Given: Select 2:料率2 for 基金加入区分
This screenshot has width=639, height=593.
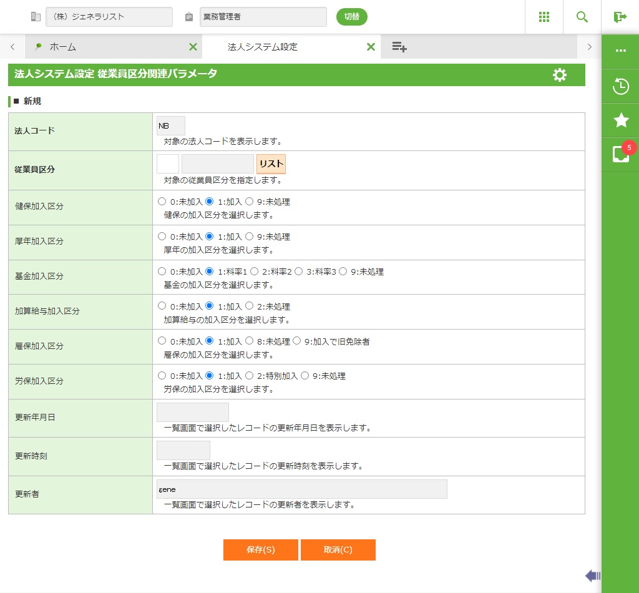Looking at the screenshot, I should pyautogui.click(x=255, y=272).
